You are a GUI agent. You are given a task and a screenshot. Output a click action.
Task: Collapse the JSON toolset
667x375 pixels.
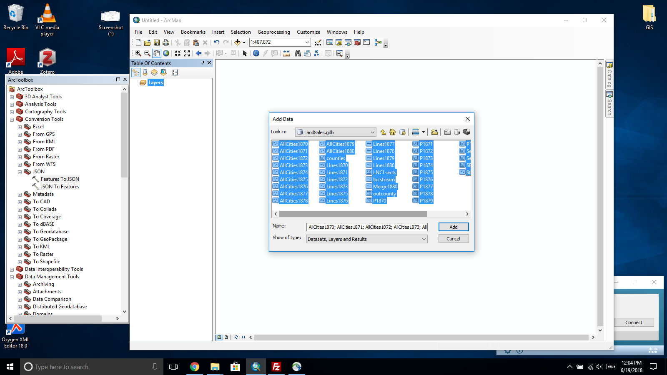click(x=20, y=172)
